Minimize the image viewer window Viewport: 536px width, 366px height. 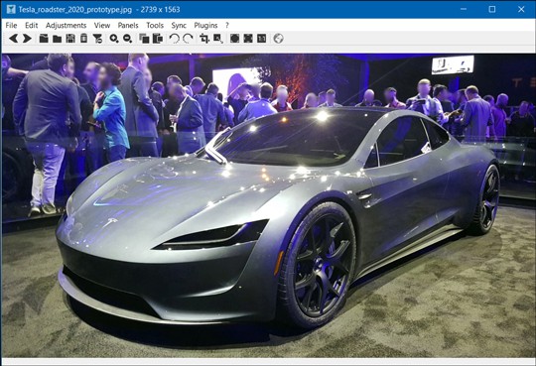(x=464, y=9)
